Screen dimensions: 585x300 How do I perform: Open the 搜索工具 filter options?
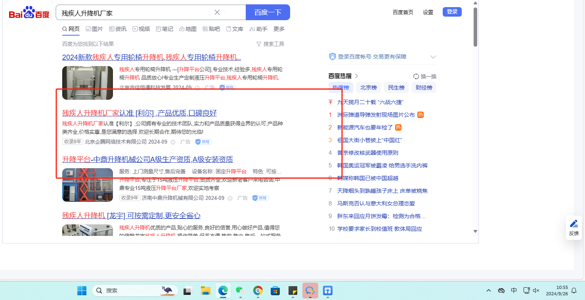pos(270,44)
